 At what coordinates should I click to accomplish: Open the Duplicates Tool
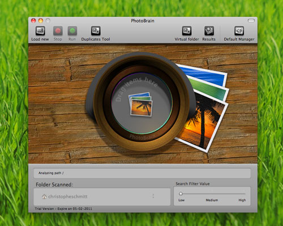click(x=96, y=31)
